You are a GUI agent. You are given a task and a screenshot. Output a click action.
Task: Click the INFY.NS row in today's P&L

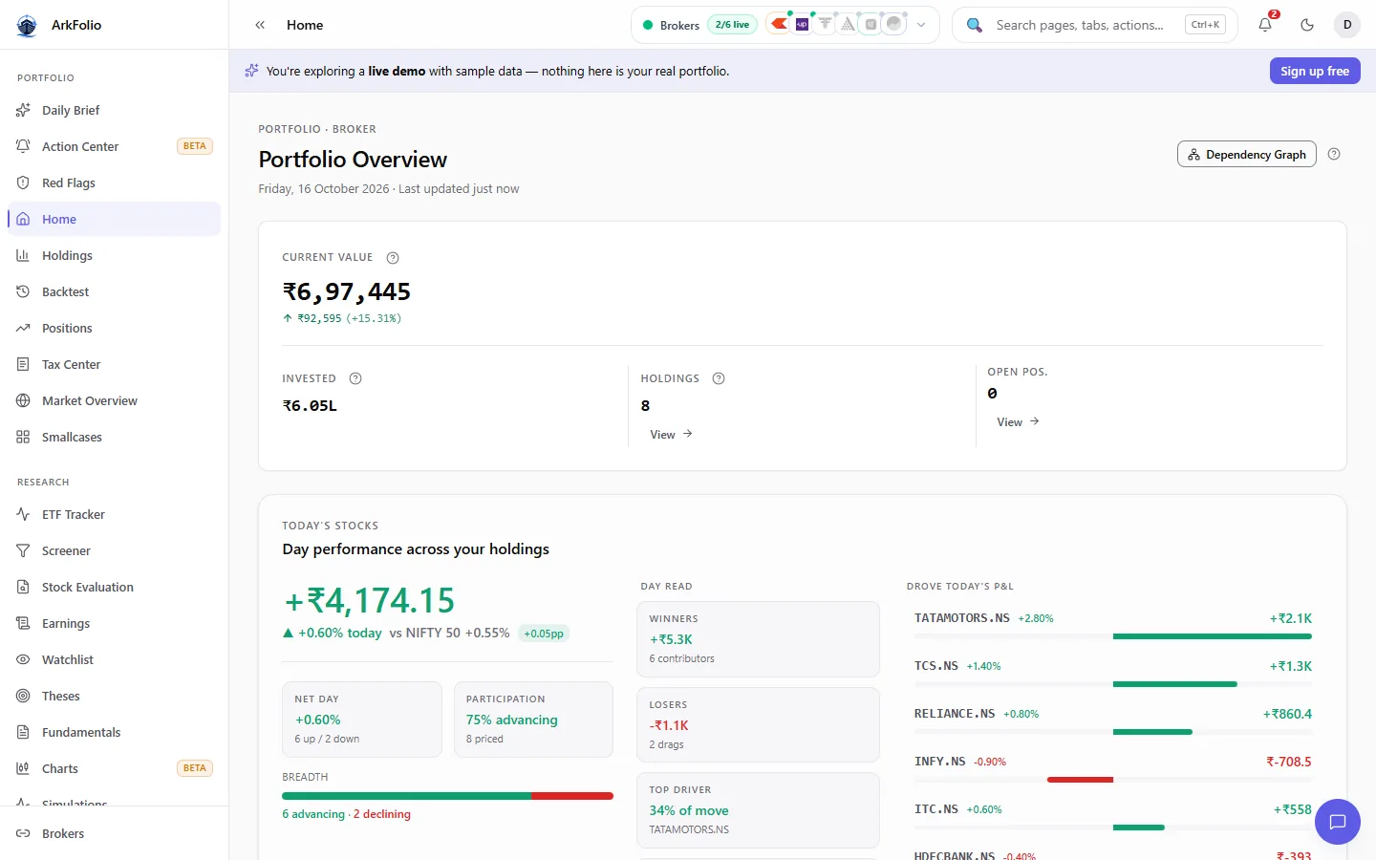[1113, 767]
